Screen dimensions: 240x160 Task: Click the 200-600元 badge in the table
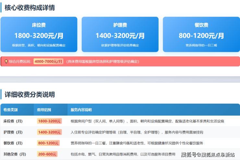coord(47,154)
